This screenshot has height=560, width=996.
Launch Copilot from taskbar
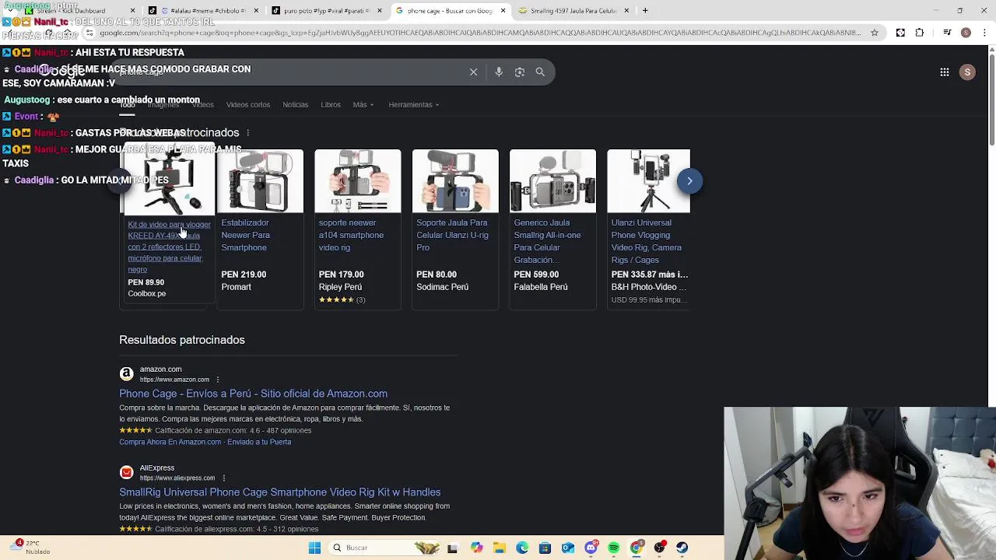click(476, 548)
